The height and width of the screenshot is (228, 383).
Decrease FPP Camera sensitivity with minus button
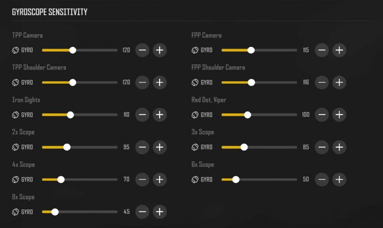322,50
